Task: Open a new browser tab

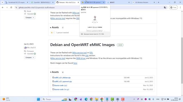Action: (158, 2)
